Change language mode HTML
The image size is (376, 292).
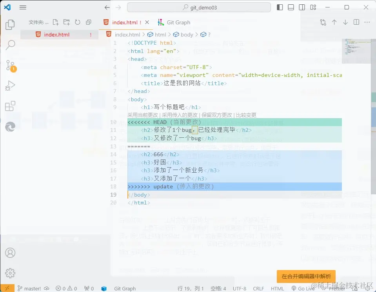277,288
